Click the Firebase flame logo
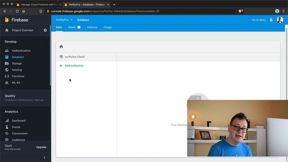 click(7, 20)
